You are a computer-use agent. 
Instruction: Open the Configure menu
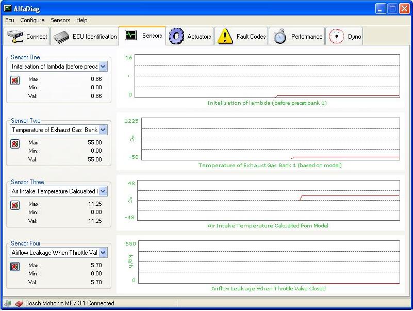tap(32, 20)
